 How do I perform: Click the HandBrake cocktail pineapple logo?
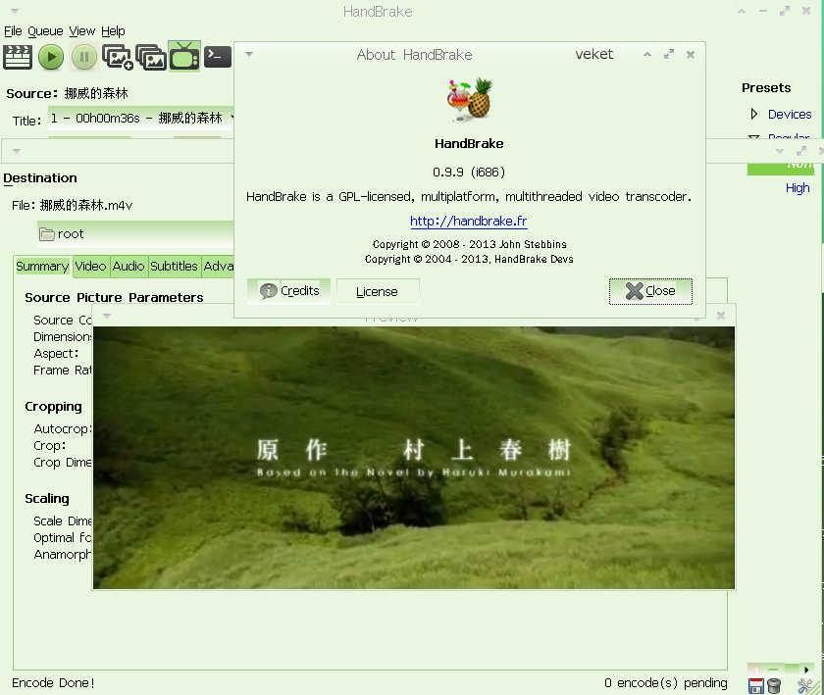point(469,100)
